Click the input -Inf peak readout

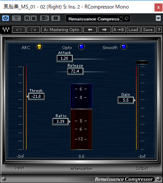[x=20, y=156]
